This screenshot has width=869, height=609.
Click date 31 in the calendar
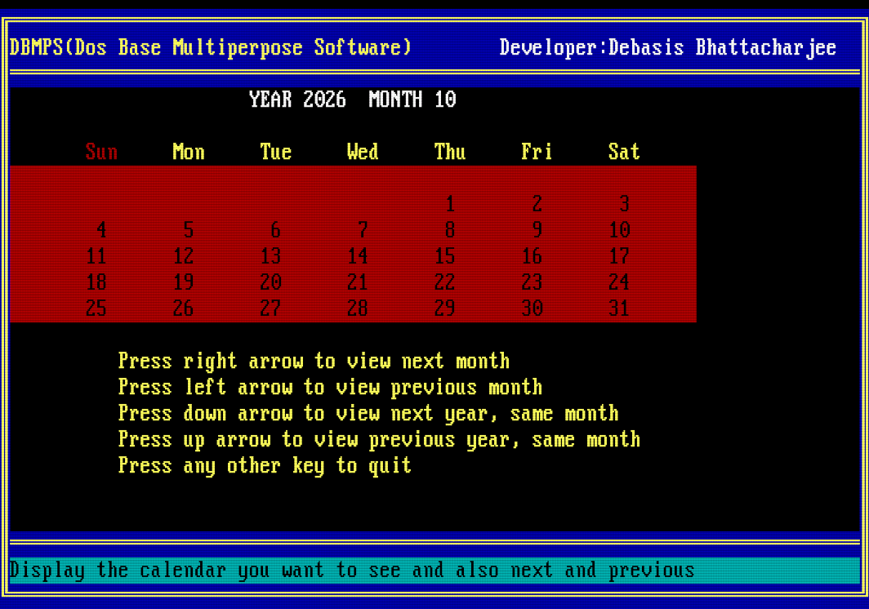click(x=619, y=308)
